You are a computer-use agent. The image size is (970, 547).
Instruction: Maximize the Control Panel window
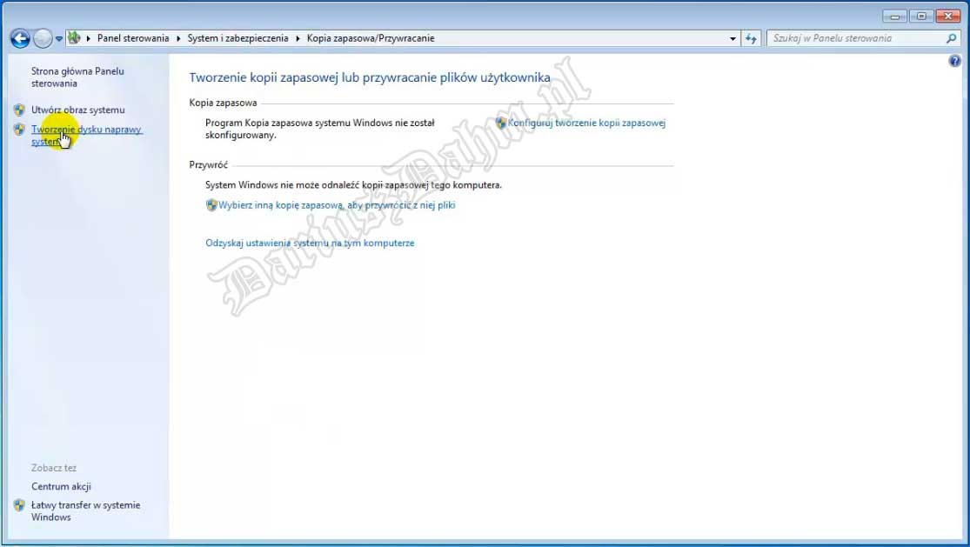coord(921,16)
